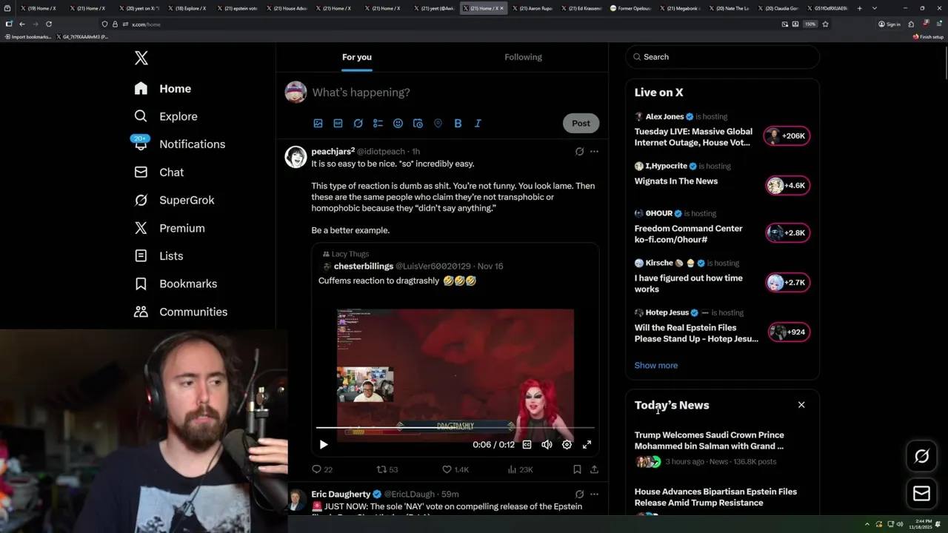This screenshot has width=948, height=533.
Task: Click the Post button
Action: [x=581, y=123]
